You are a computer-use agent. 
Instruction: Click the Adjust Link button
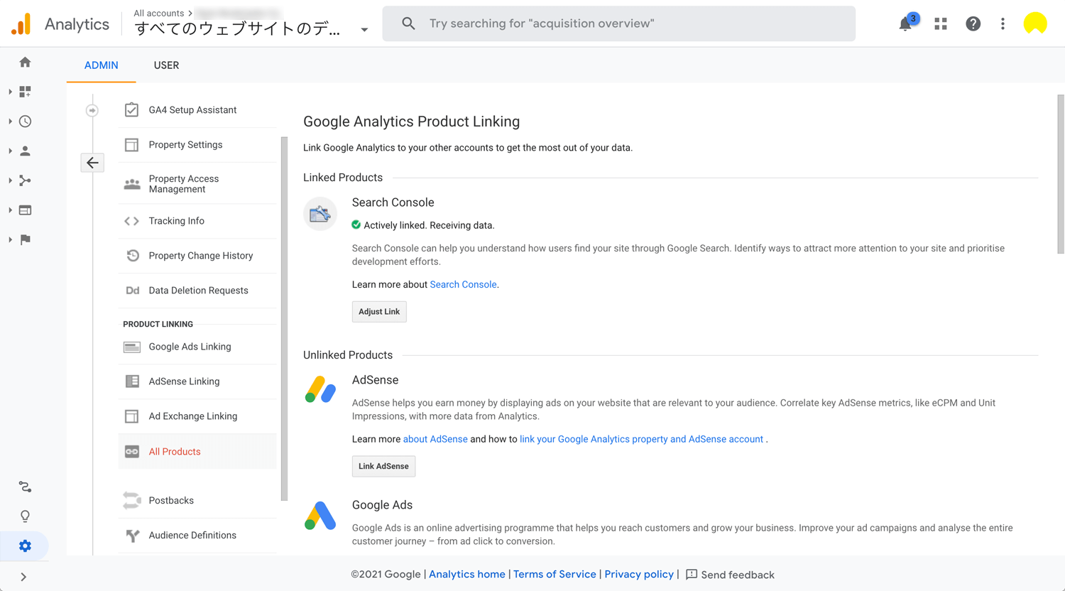pyautogui.click(x=379, y=312)
